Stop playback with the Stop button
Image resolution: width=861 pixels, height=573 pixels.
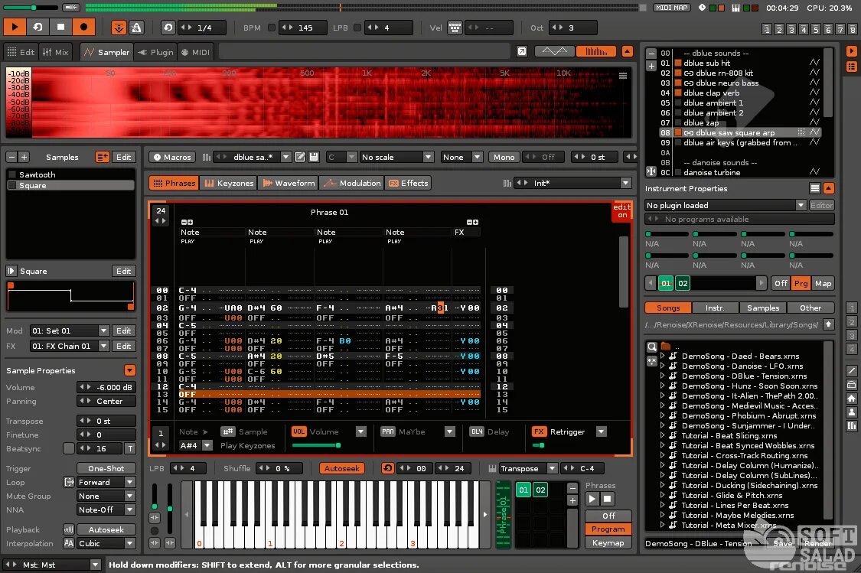(x=61, y=27)
